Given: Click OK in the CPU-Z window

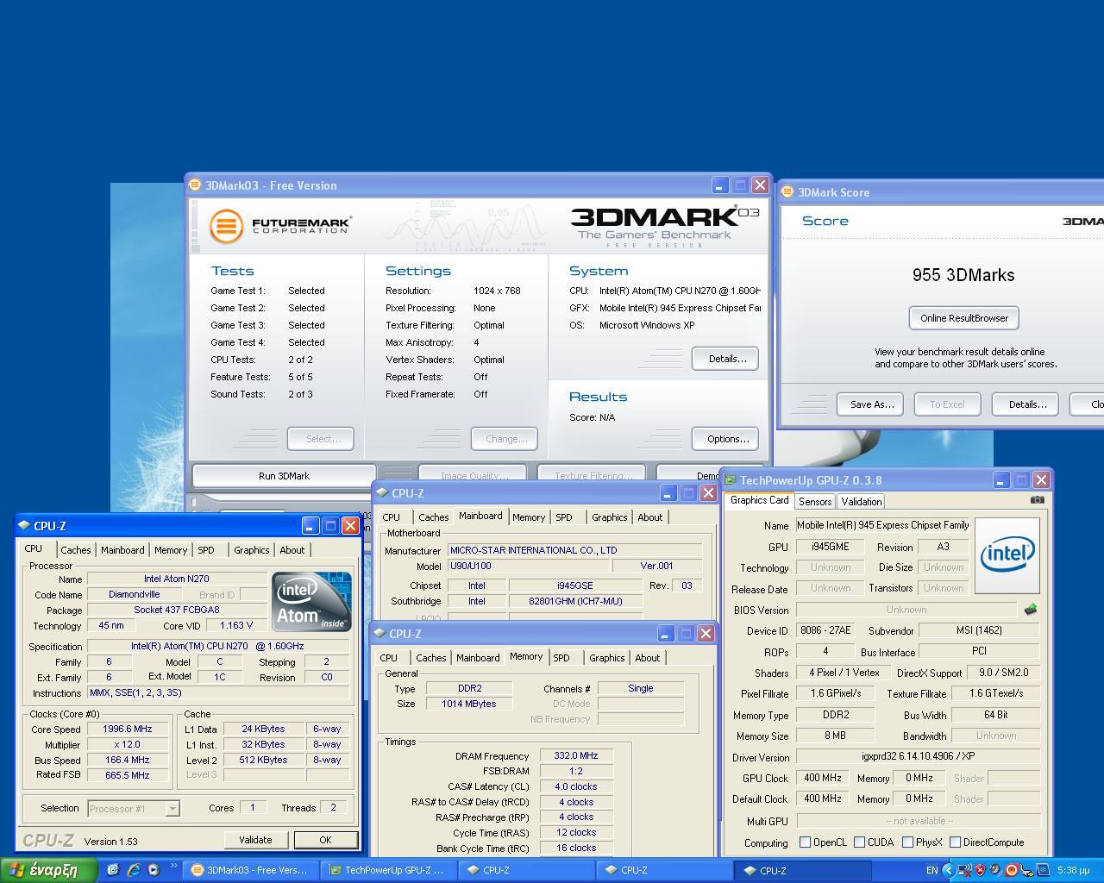Looking at the screenshot, I should (x=325, y=840).
